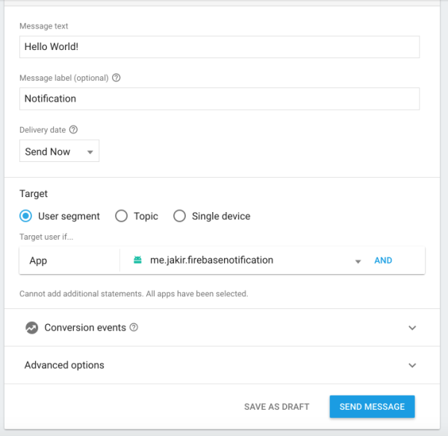Select the Single device radio button
The height and width of the screenshot is (436, 448).
point(179,216)
